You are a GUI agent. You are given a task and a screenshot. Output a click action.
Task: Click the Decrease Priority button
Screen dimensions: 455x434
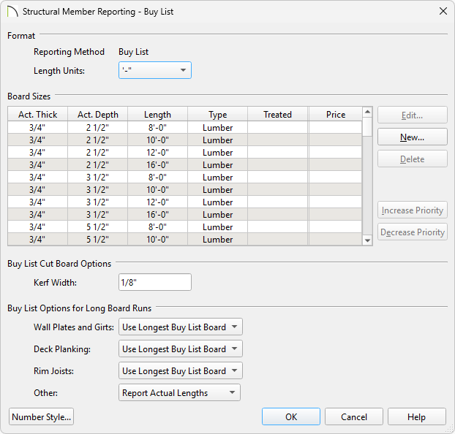click(x=412, y=232)
